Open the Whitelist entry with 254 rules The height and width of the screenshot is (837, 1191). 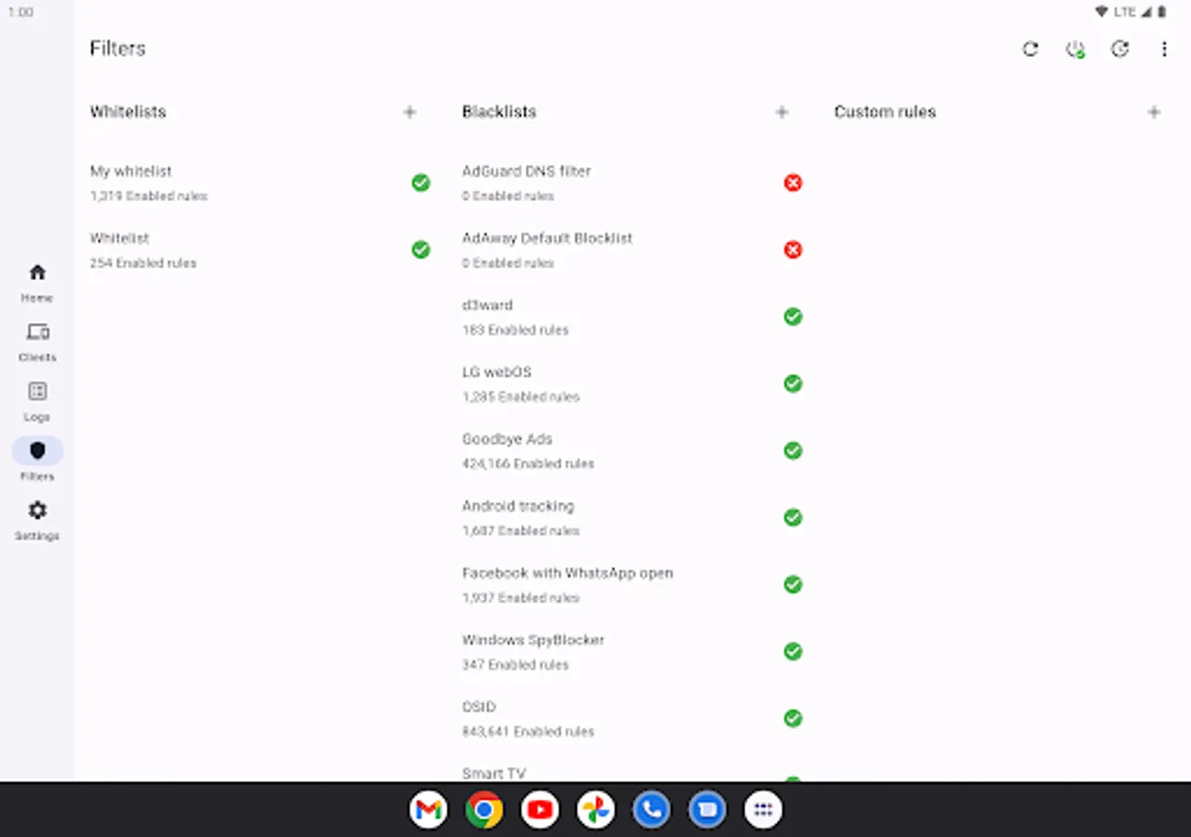[261, 250]
